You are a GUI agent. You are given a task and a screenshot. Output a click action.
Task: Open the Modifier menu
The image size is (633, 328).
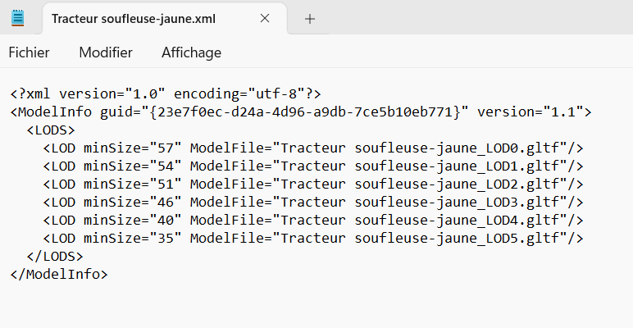[x=105, y=52]
